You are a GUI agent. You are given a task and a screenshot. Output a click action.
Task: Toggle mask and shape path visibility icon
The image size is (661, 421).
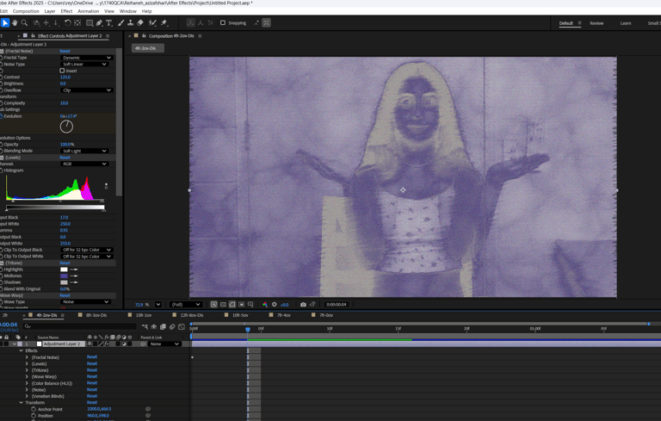pos(232,304)
